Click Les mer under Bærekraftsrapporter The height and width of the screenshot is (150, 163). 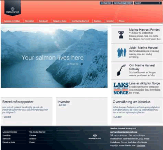(7, 117)
